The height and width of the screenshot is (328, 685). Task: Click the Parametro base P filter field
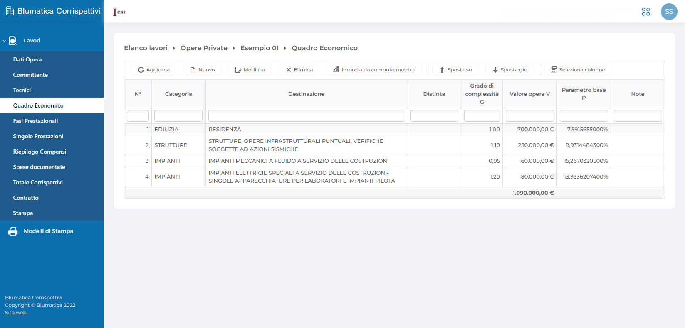(584, 116)
